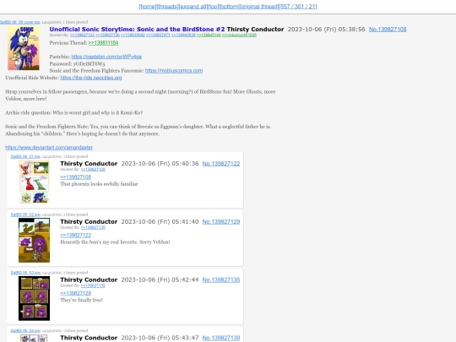
Task: Open the partial thumbnail in post 139827139
Action: (34, 339)
